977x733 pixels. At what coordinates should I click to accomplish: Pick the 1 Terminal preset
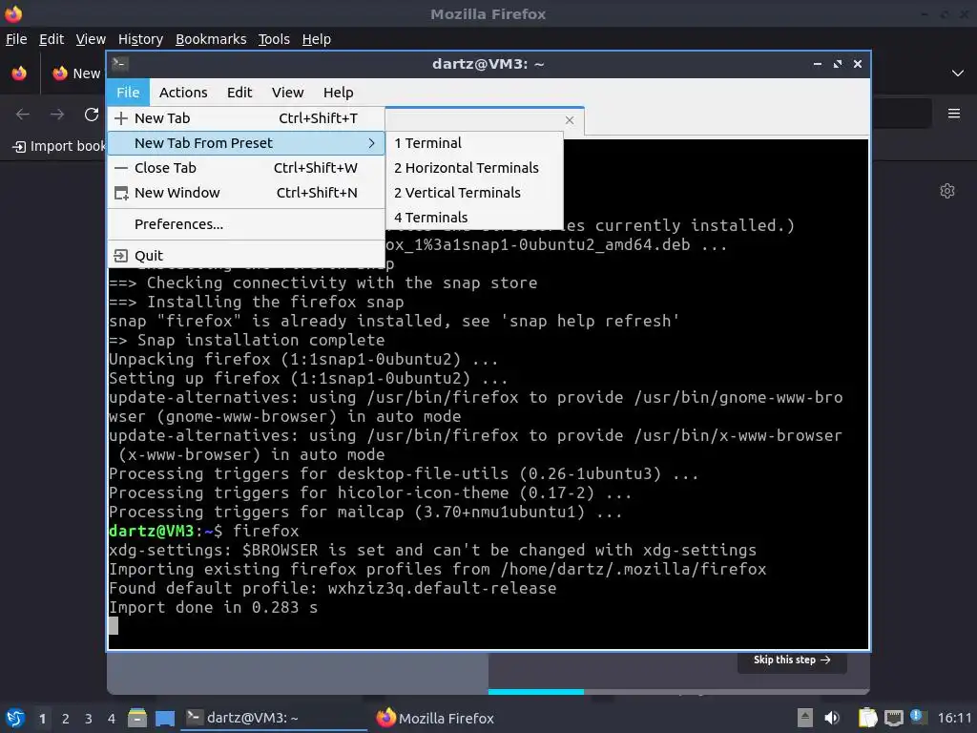pyautogui.click(x=475, y=143)
